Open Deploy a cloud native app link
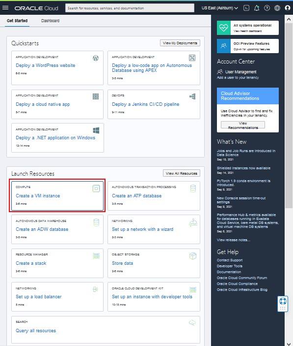 point(43,104)
